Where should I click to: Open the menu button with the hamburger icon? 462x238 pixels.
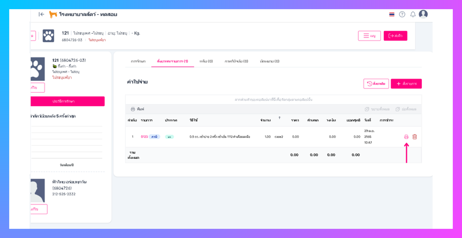click(x=370, y=36)
